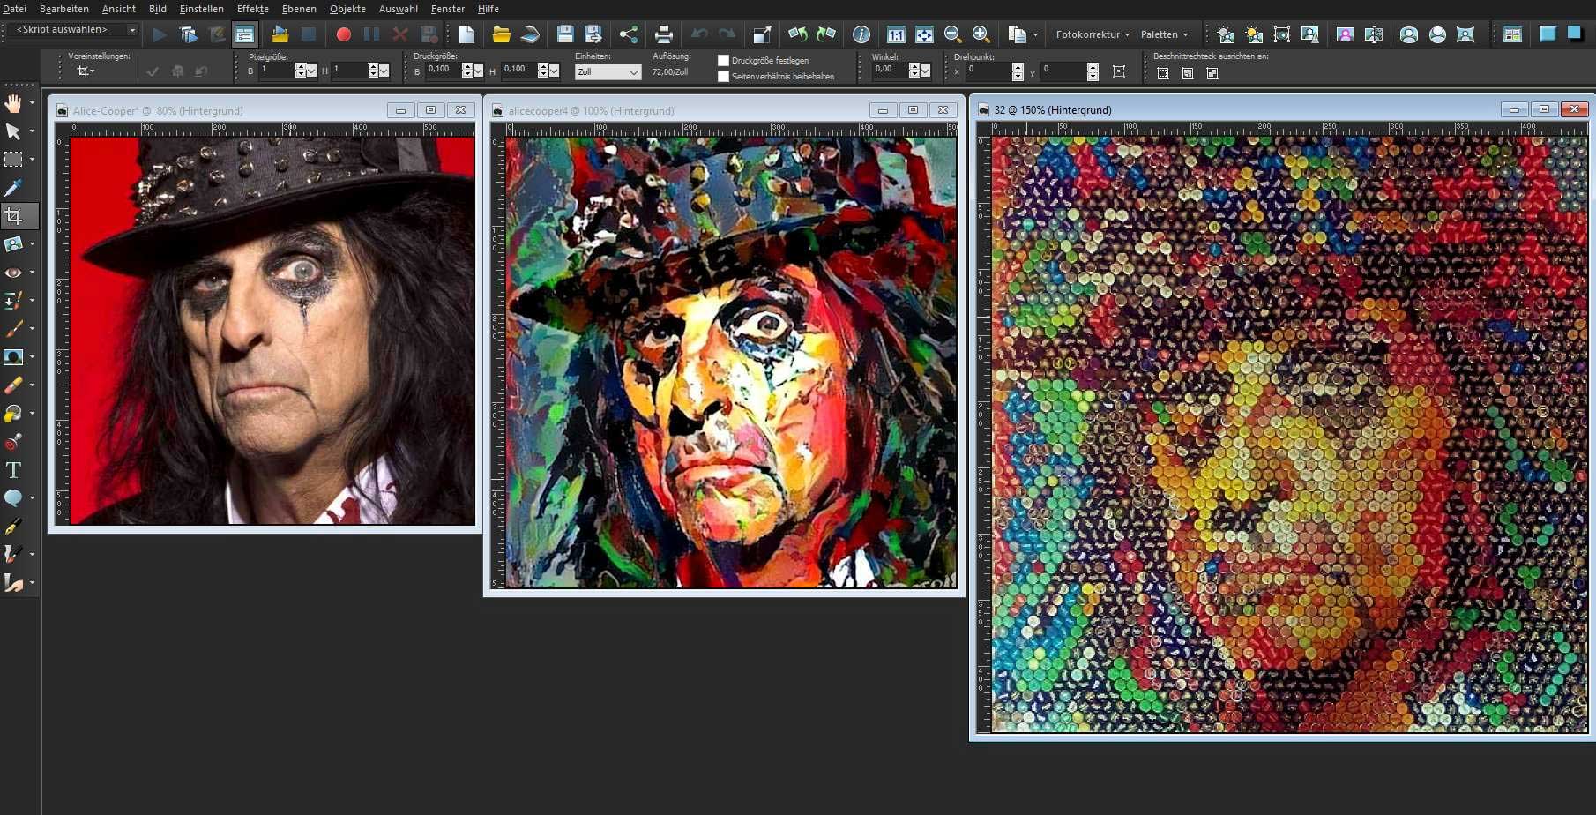Open the Voreinstellungen crop presets dropdown

[86, 71]
